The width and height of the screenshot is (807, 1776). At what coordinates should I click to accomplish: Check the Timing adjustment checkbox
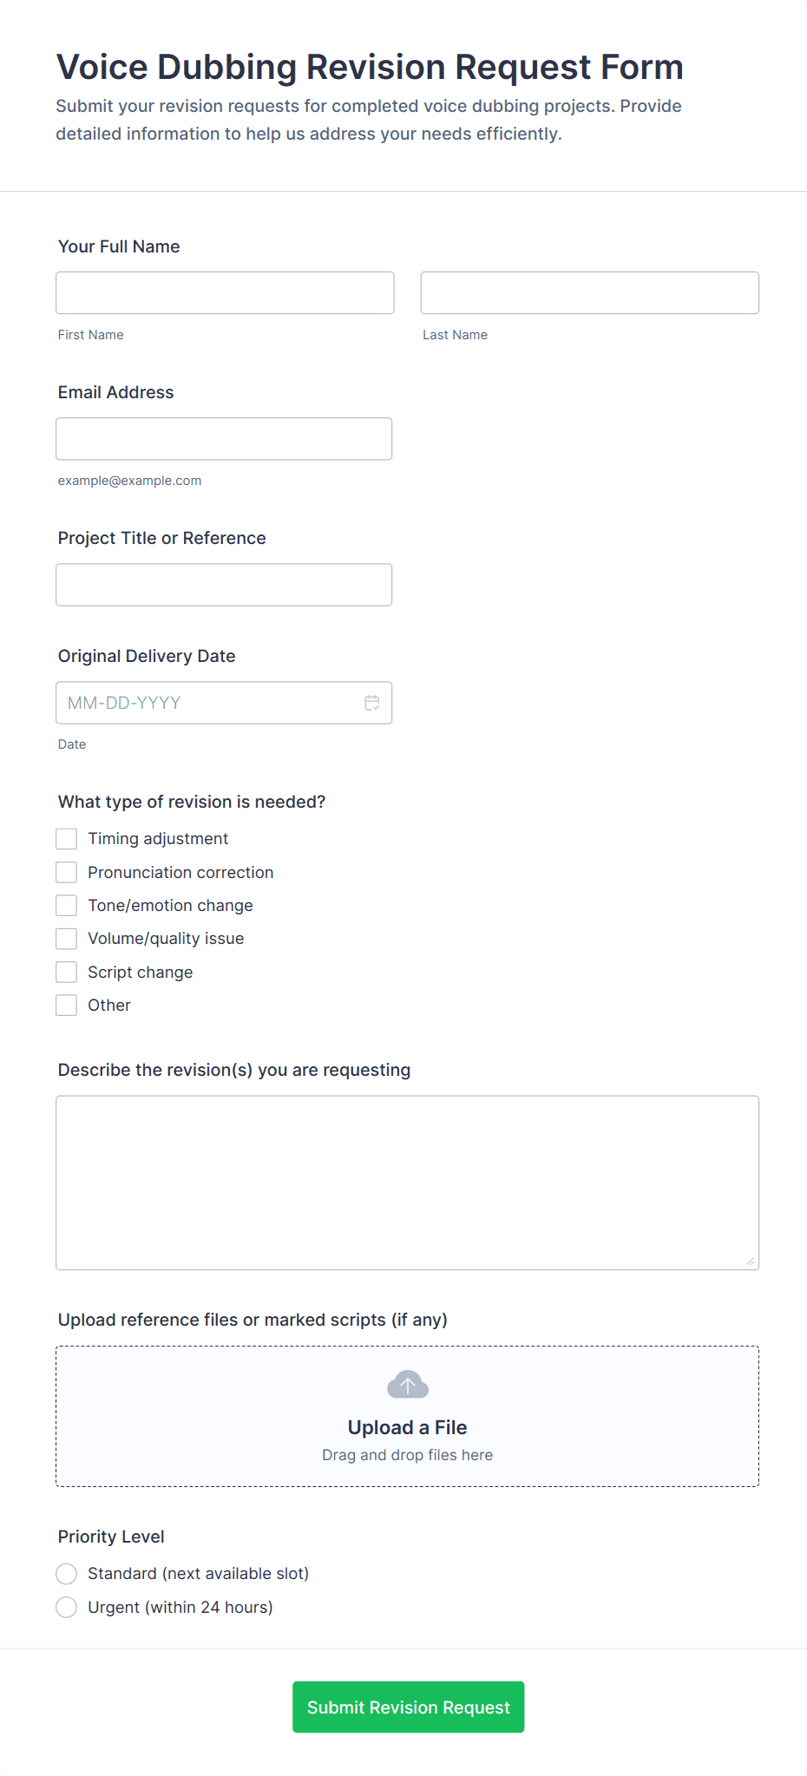(67, 839)
